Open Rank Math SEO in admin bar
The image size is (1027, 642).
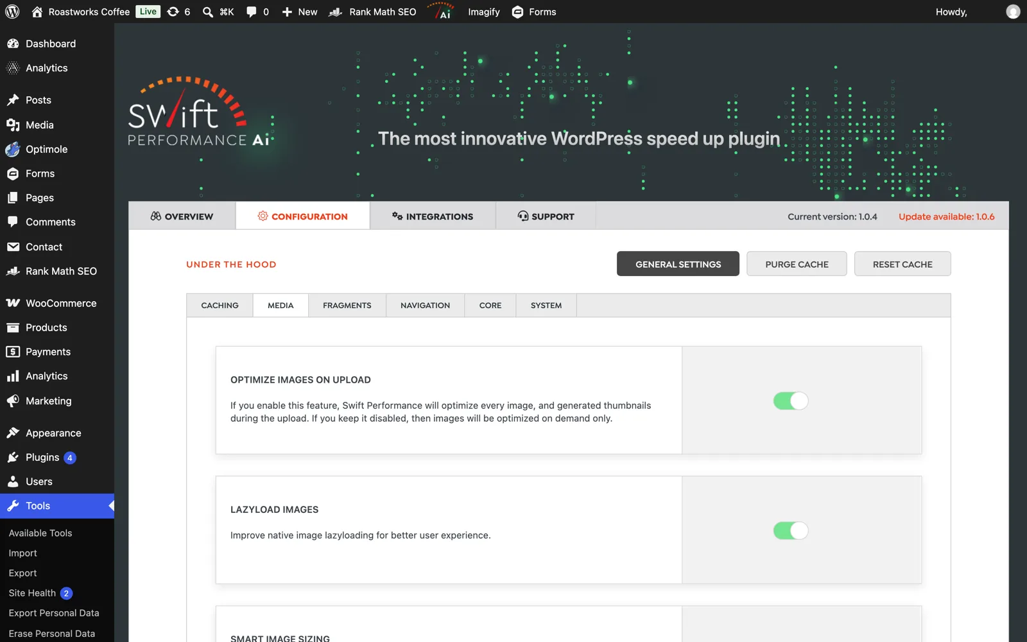[373, 12]
